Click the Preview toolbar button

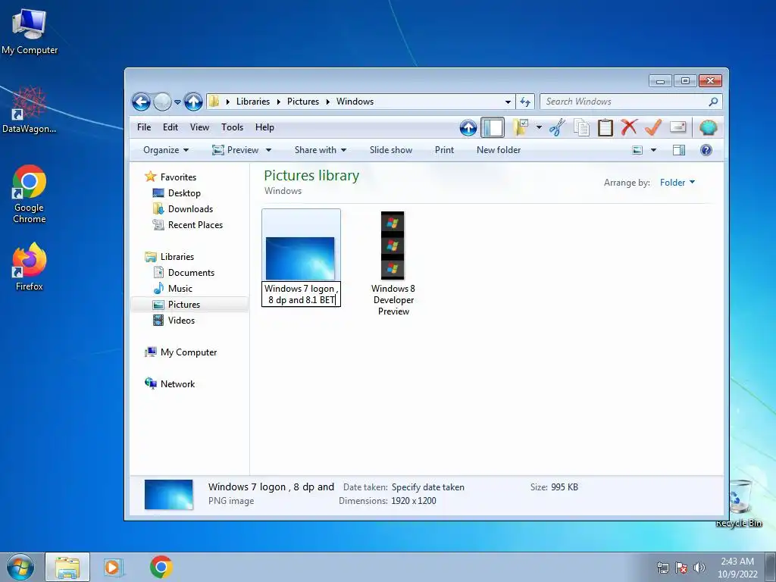pyautogui.click(x=236, y=150)
